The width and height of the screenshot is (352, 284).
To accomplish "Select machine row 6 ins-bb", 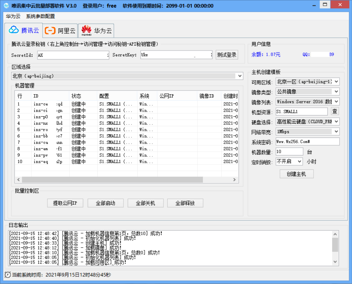I will coord(127,136).
